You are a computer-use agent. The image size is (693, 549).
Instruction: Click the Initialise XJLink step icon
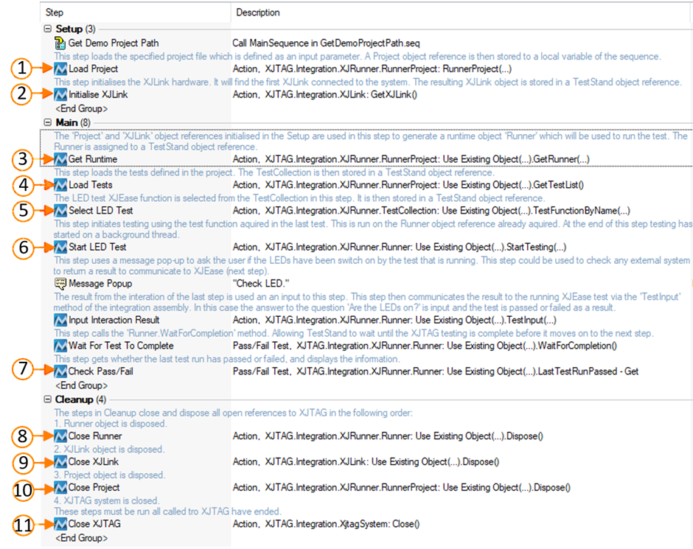pos(60,94)
